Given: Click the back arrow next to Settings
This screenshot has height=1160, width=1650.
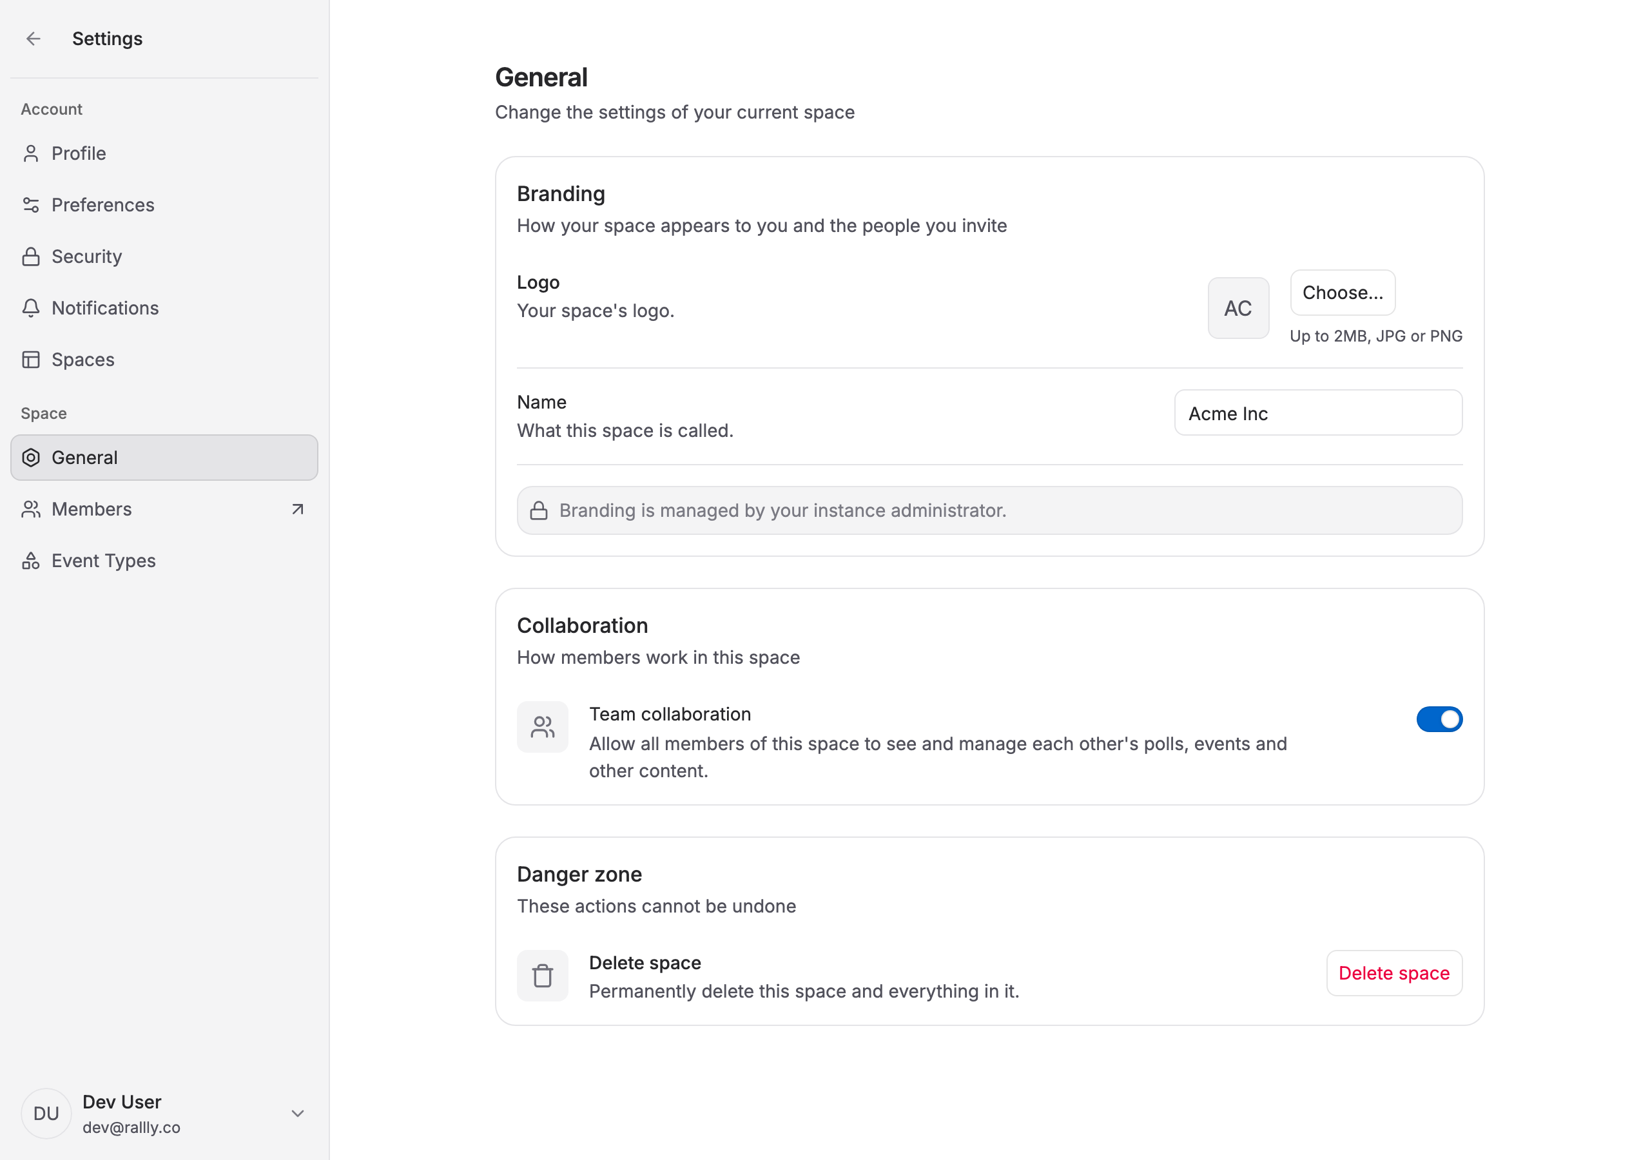Looking at the screenshot, I should point(33,39).
